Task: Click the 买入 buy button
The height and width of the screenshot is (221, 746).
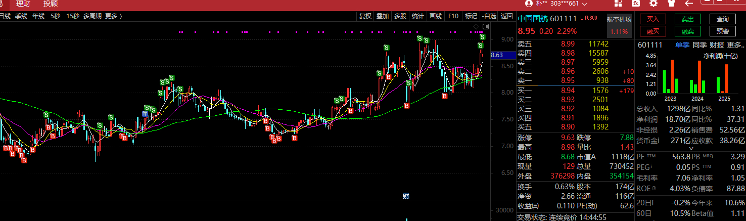Action: (653, 19)
